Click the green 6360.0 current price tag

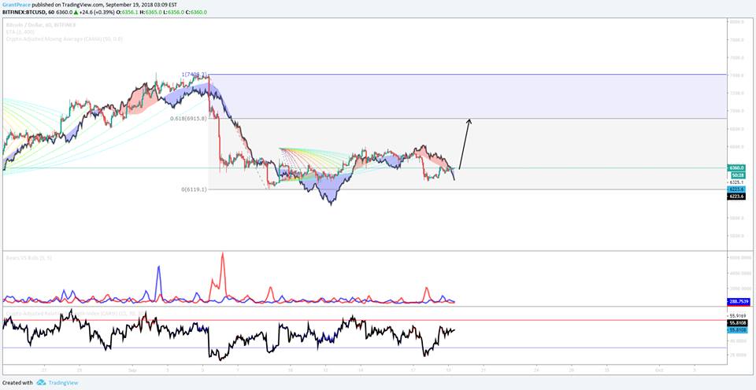736,167
